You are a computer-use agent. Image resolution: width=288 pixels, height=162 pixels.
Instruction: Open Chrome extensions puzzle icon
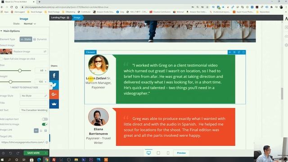pos(271,7)
